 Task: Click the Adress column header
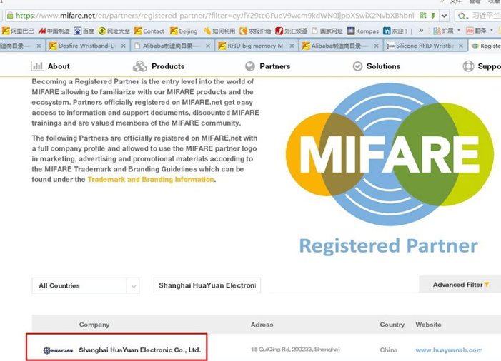click(x=262, y=325)
